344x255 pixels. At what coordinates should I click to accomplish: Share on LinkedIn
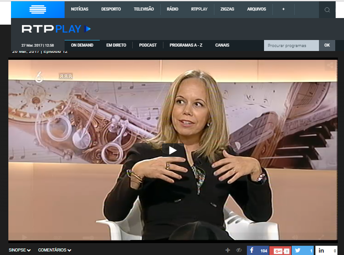tap(326, 251)
